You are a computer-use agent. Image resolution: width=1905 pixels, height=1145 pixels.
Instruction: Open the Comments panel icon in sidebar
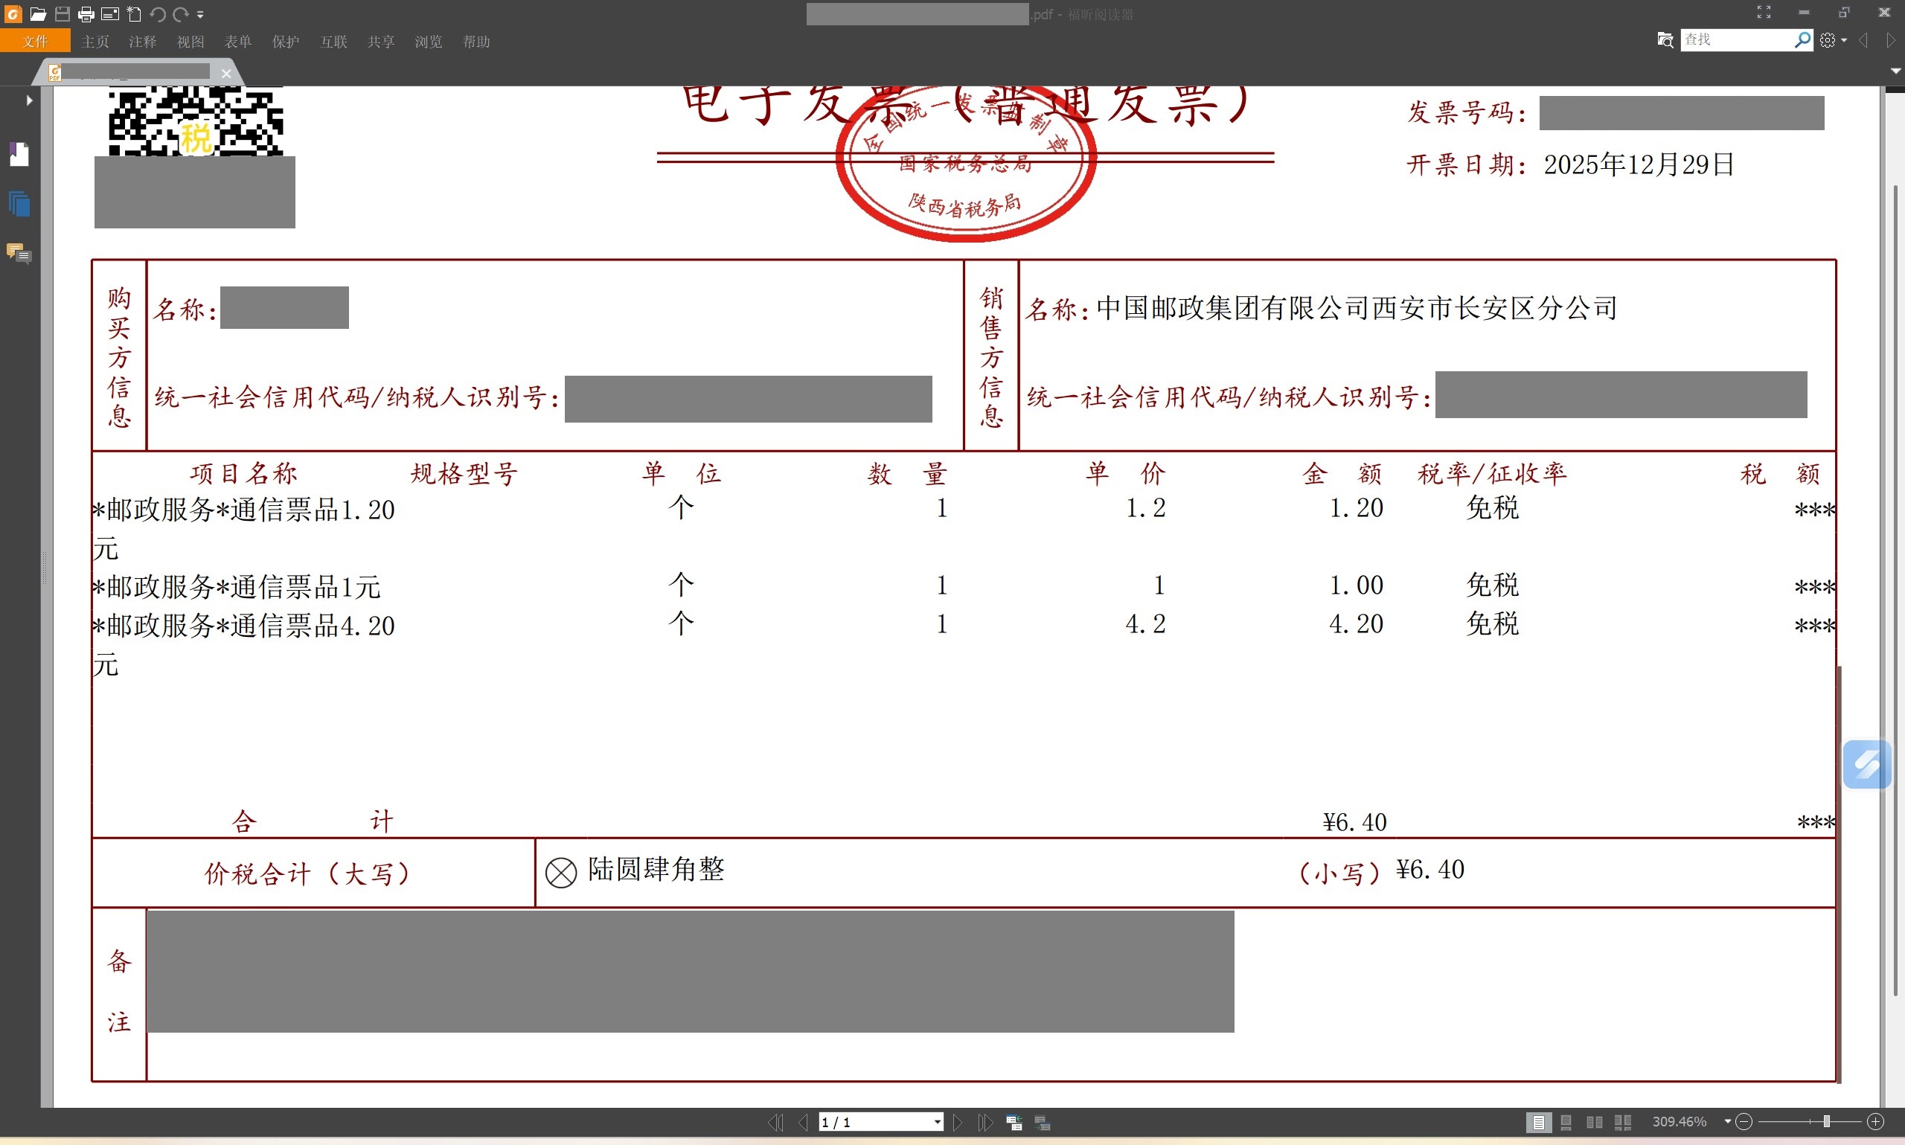pyautogui.click(x=19, y=252)
